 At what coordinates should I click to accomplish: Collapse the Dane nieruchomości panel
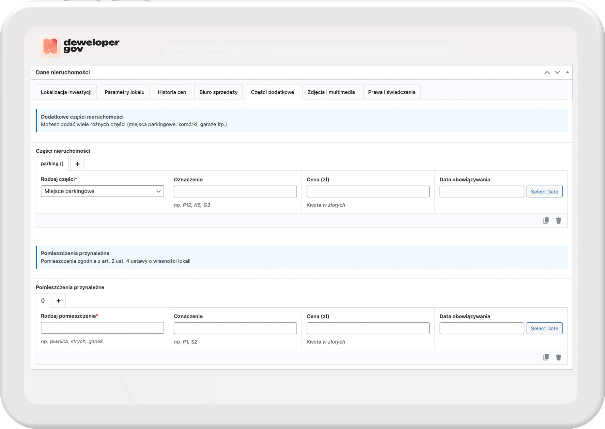[x=567, y=72]
